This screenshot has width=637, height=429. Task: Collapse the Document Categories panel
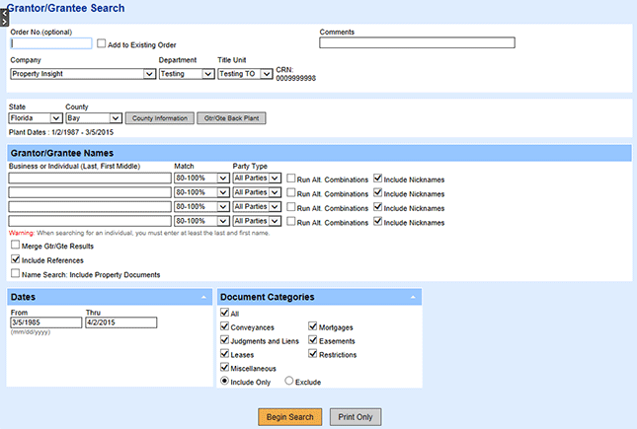[x=413, y=297]
